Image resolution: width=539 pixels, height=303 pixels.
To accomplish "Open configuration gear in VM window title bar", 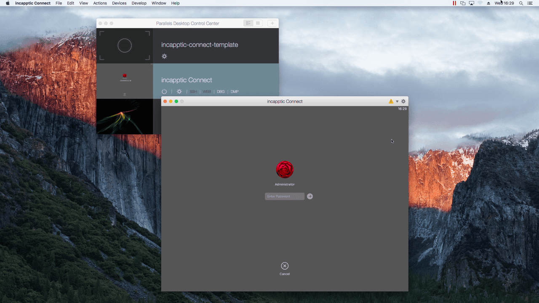I will tap(403, 101).
